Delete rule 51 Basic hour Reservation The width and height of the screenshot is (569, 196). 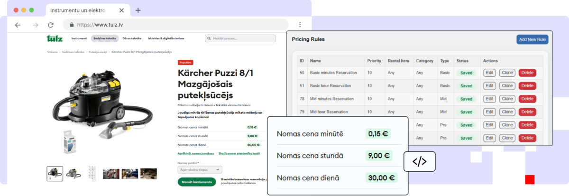pyautogui.click(x=527, y=86)
